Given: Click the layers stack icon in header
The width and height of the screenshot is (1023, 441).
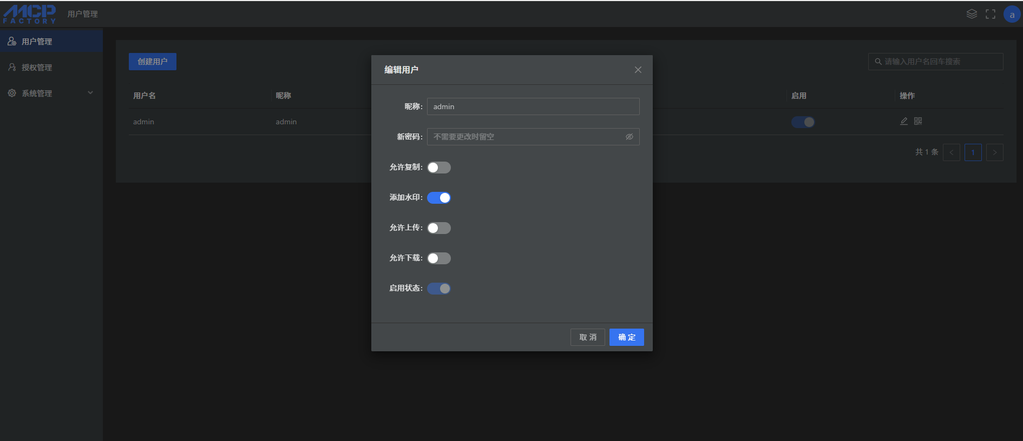Looking at the screenshot, I should (972, 14).
